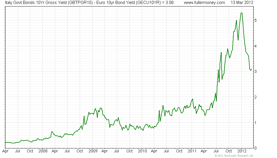The image size is (277, 158).
Task: Open the Stockcube Research Ltd copyright notice
Action: click(234, 155)
